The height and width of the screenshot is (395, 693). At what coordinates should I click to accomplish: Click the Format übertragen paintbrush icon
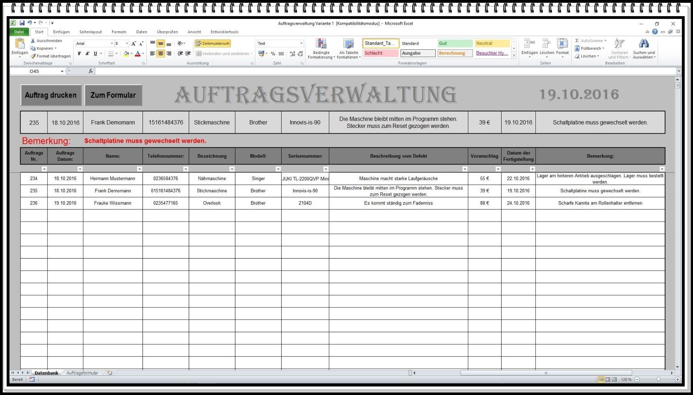[x=33, y=56]
